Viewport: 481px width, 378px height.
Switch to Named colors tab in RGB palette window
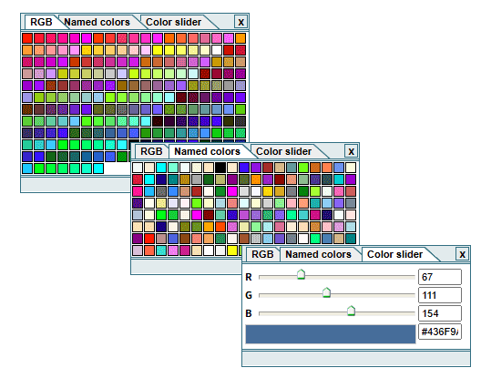tap(97, 22)
